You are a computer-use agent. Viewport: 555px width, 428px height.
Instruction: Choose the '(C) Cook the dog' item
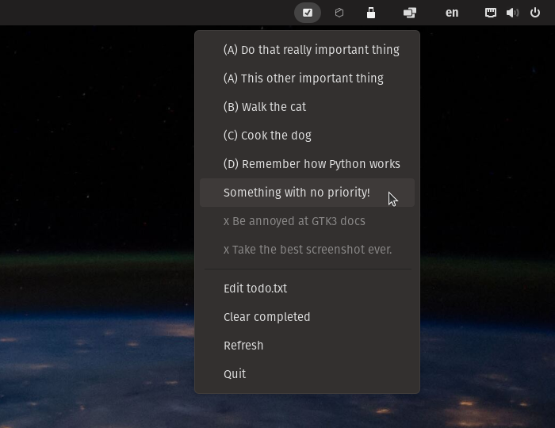pos(267,136)
